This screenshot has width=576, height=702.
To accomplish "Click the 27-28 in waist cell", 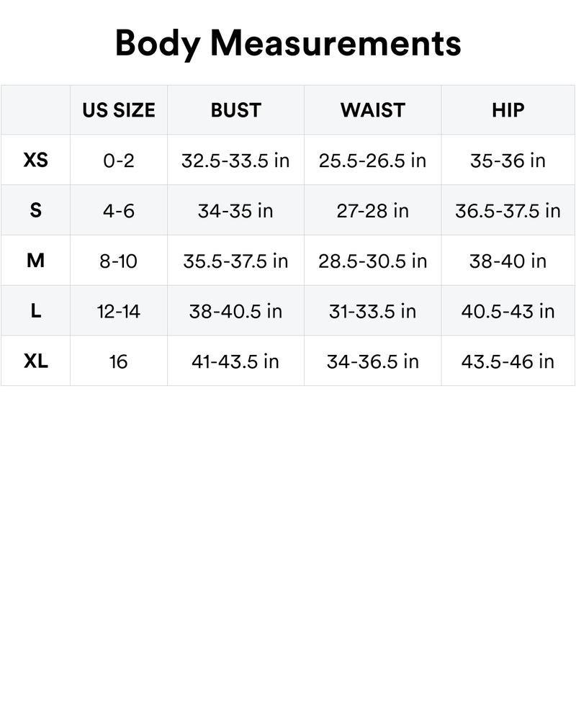I will [x=372, y=210].
